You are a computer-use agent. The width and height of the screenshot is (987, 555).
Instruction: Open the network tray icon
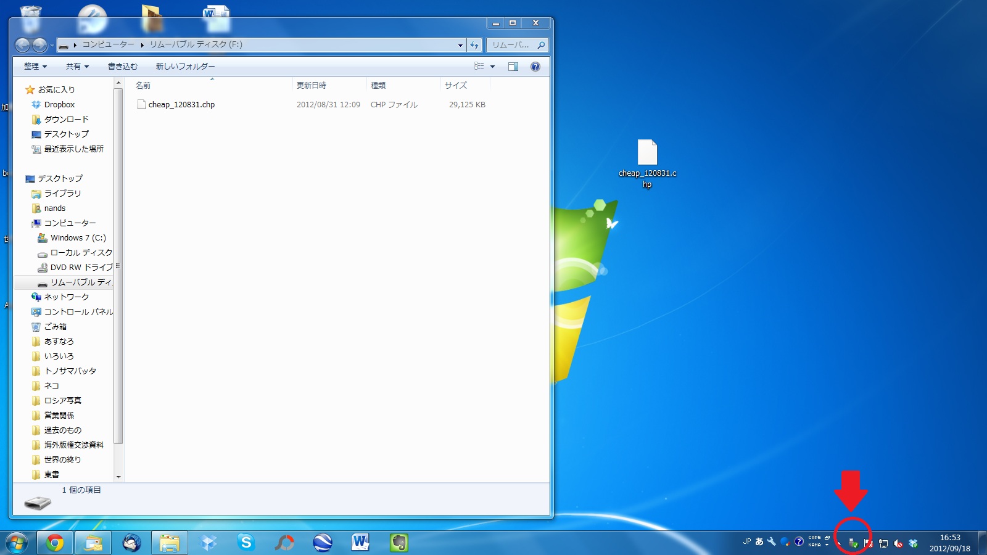883,543
